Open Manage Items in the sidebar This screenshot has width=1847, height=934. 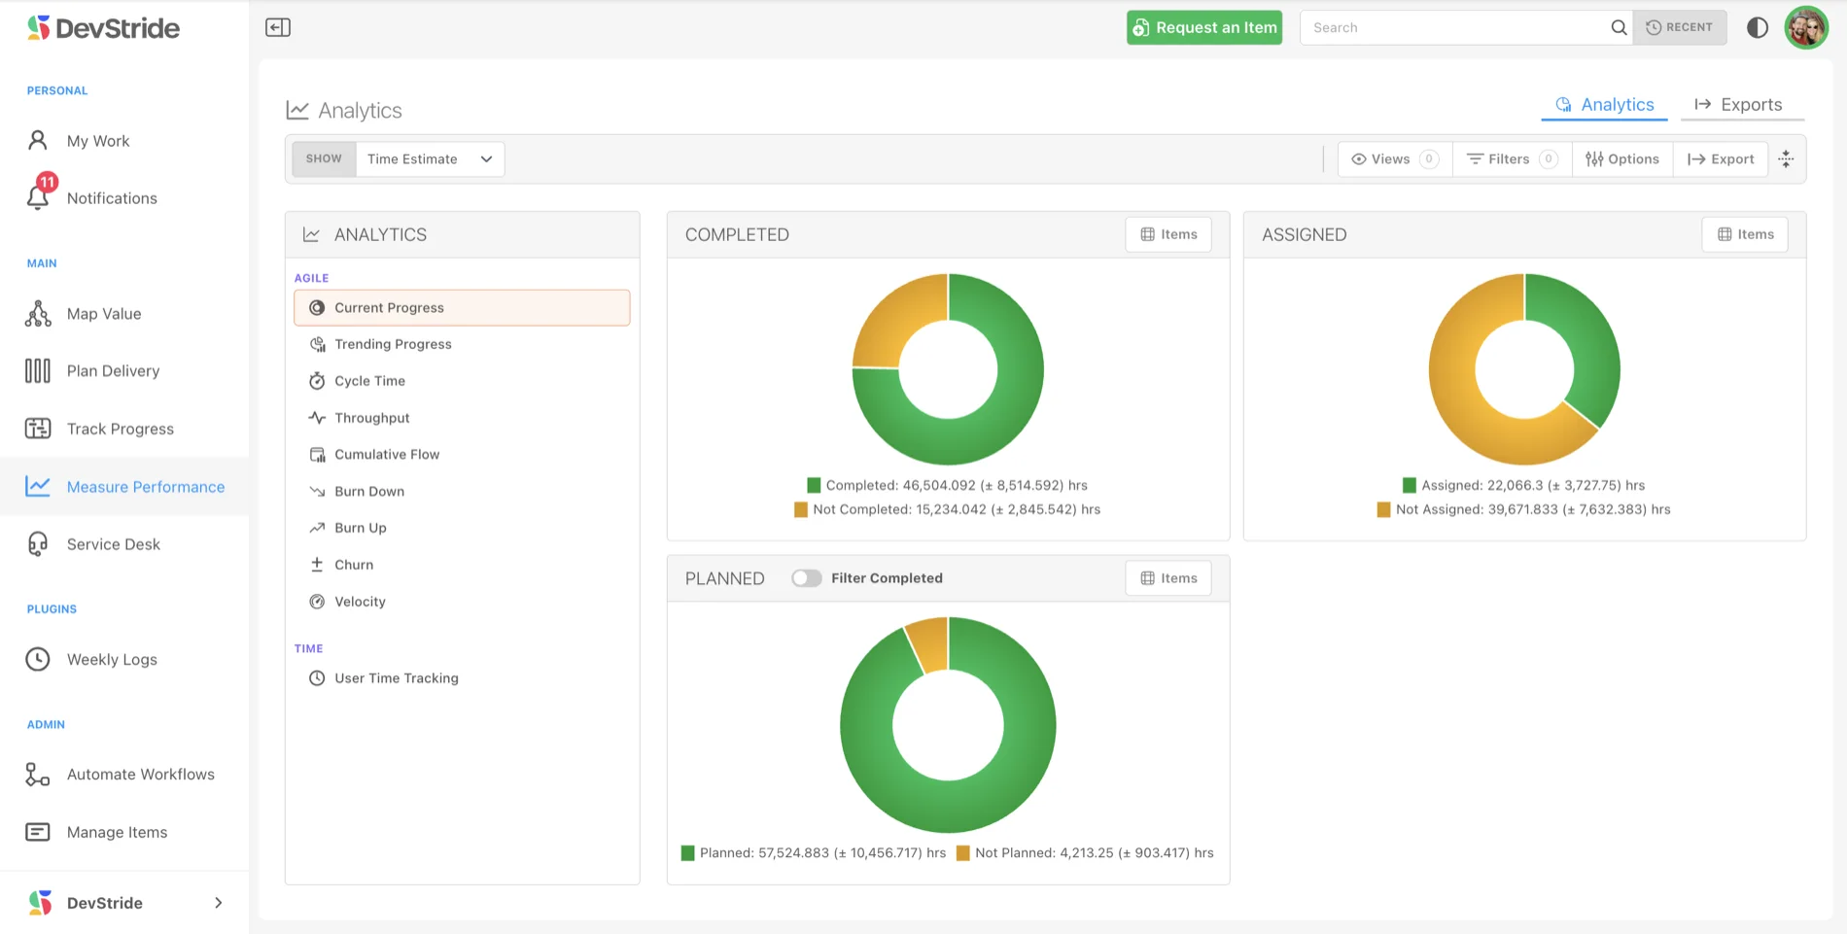pyautogui.click(x=117, y=832)
